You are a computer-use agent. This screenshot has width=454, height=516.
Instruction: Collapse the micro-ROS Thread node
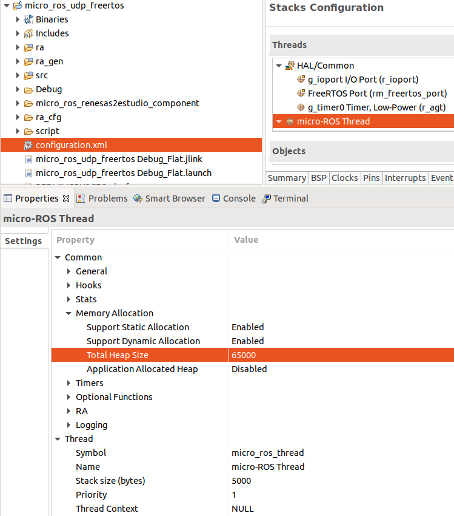pos(279,122)
